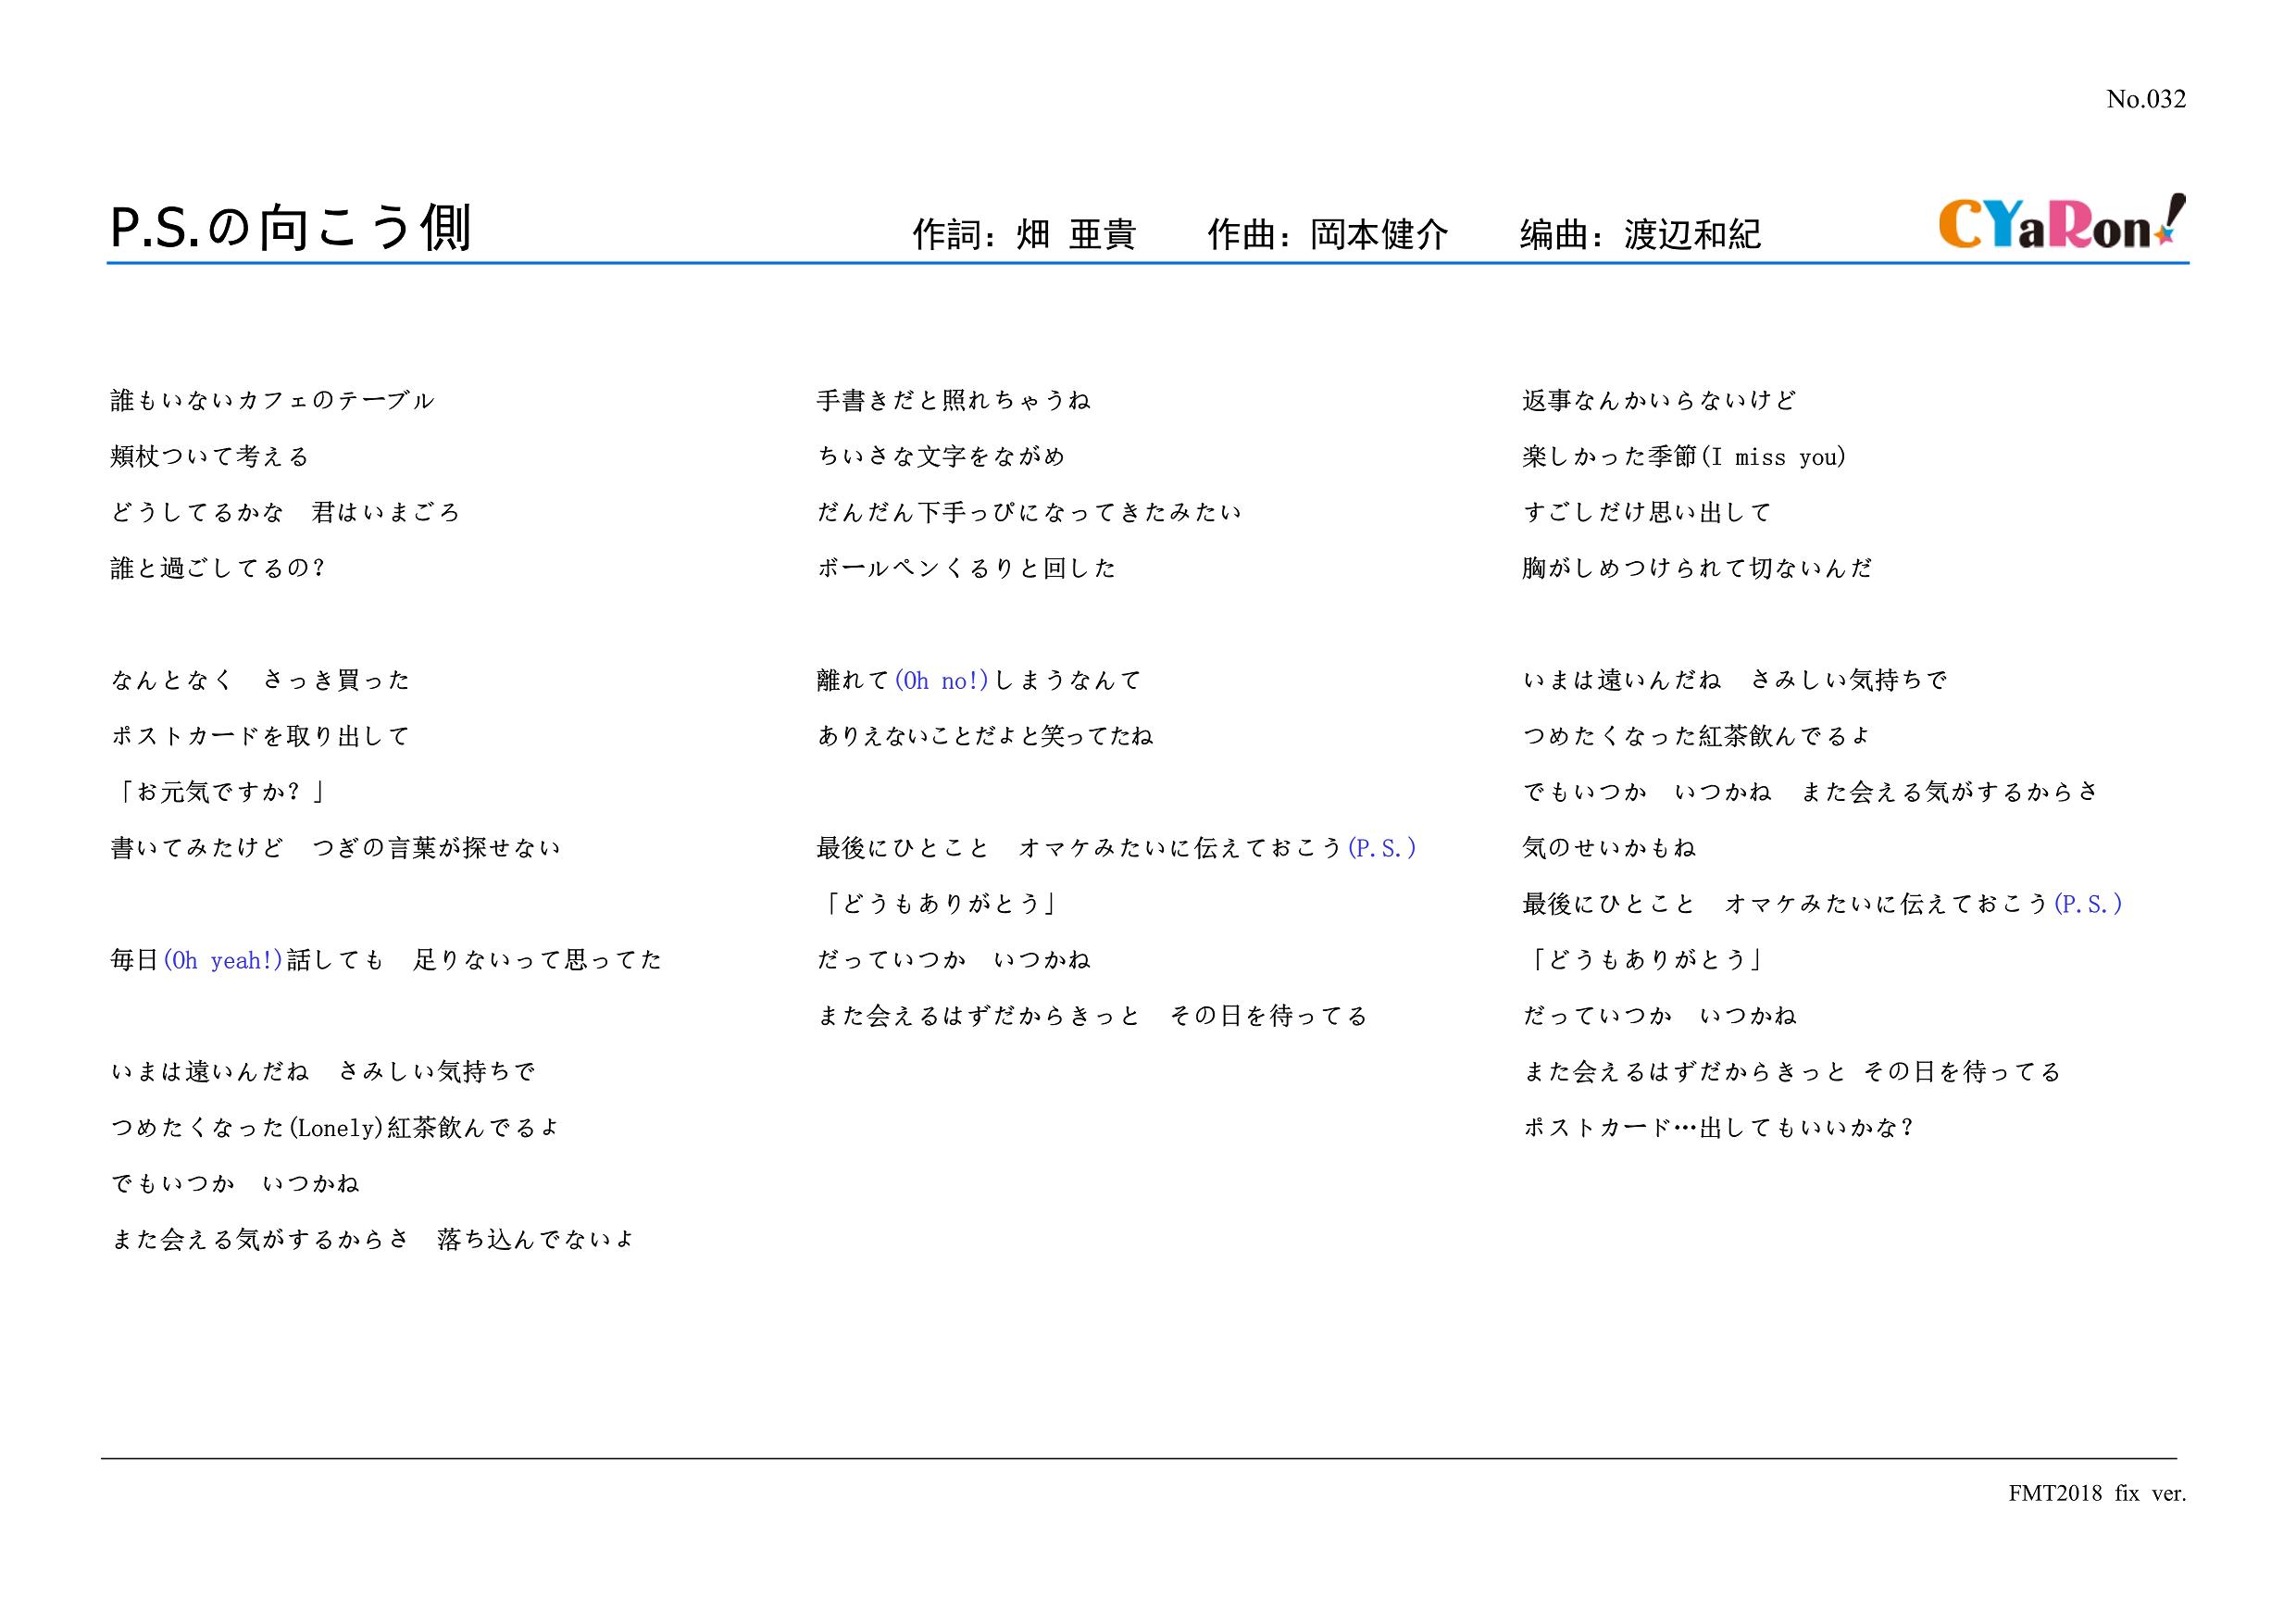Click the blue (P.S.) in middle column
The width and height of the screenshot is (2296, 1624).
click(x=1382, y=848)
